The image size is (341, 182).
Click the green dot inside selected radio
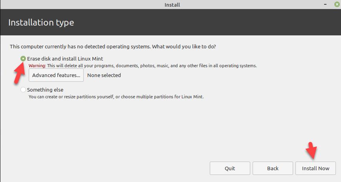pos(23,59)
